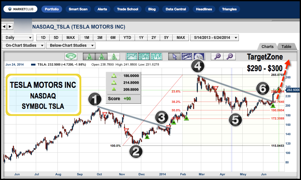Screen dimensions: 301x180
Task: Select the pointer cursor tool
Action: click(x=174, y=56)
